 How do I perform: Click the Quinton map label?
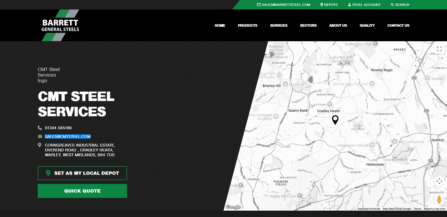pyautogui.click(x=438, y=140)
